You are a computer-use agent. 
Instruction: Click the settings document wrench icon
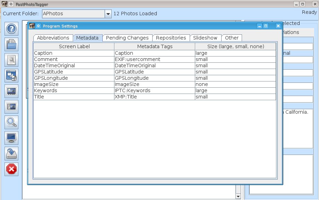(12, 60)
